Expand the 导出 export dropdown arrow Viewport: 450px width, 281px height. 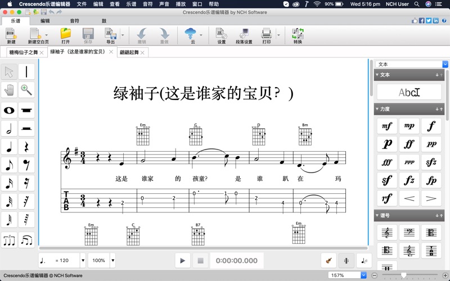[123, 35]
